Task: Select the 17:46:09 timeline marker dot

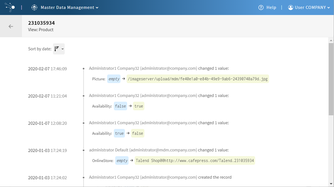Action: pyautogui.click(x=84, y=68)
